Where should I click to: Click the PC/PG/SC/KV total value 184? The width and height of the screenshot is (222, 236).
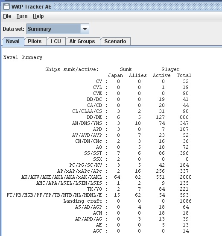point(184,165)
